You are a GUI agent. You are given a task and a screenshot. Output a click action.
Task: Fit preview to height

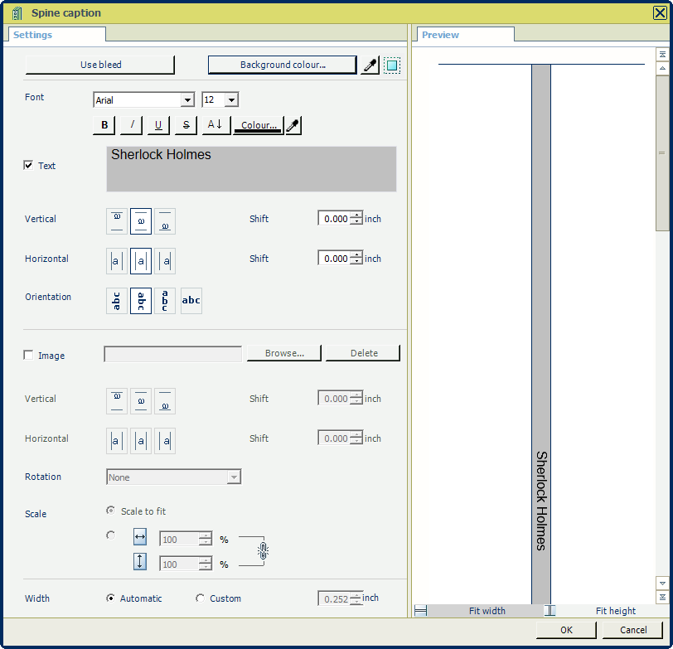click(607, 611)
